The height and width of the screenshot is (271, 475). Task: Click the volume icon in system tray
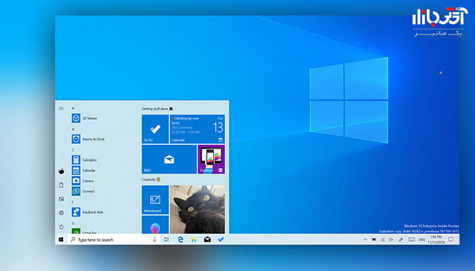pos(391,240)
